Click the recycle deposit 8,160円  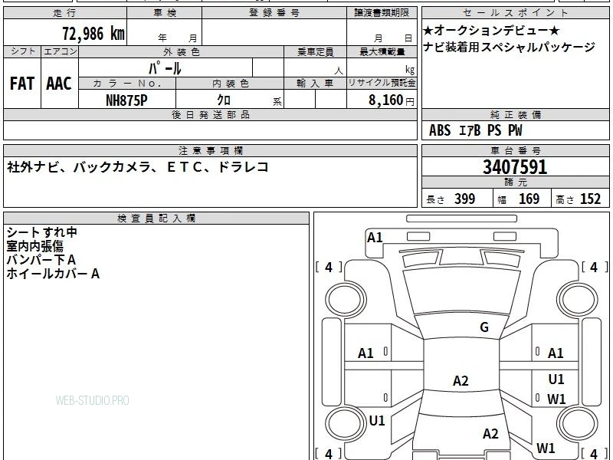pos(391,100)
